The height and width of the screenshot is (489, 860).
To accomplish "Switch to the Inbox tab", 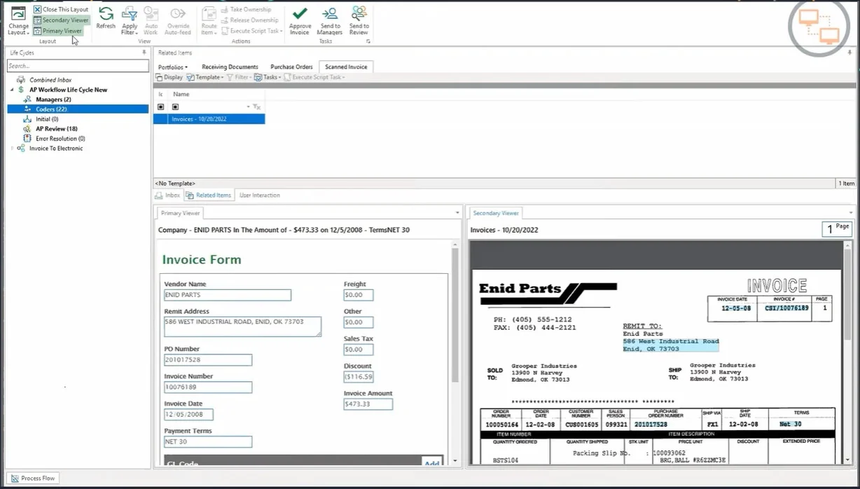I will pos(171,195).
